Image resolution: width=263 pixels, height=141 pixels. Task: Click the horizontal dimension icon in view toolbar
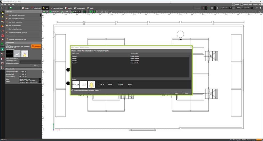[x=106, y=12]
